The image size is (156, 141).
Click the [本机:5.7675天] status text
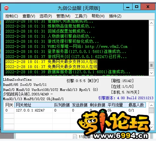[125, 92]
